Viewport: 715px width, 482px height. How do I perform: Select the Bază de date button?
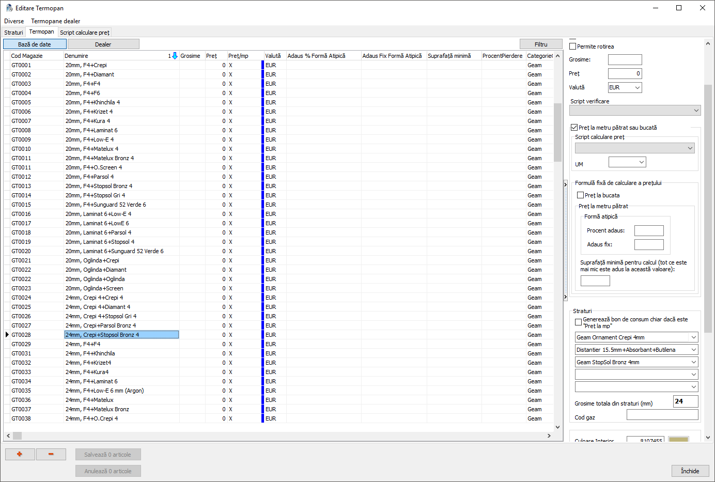(x=35, y=44)
